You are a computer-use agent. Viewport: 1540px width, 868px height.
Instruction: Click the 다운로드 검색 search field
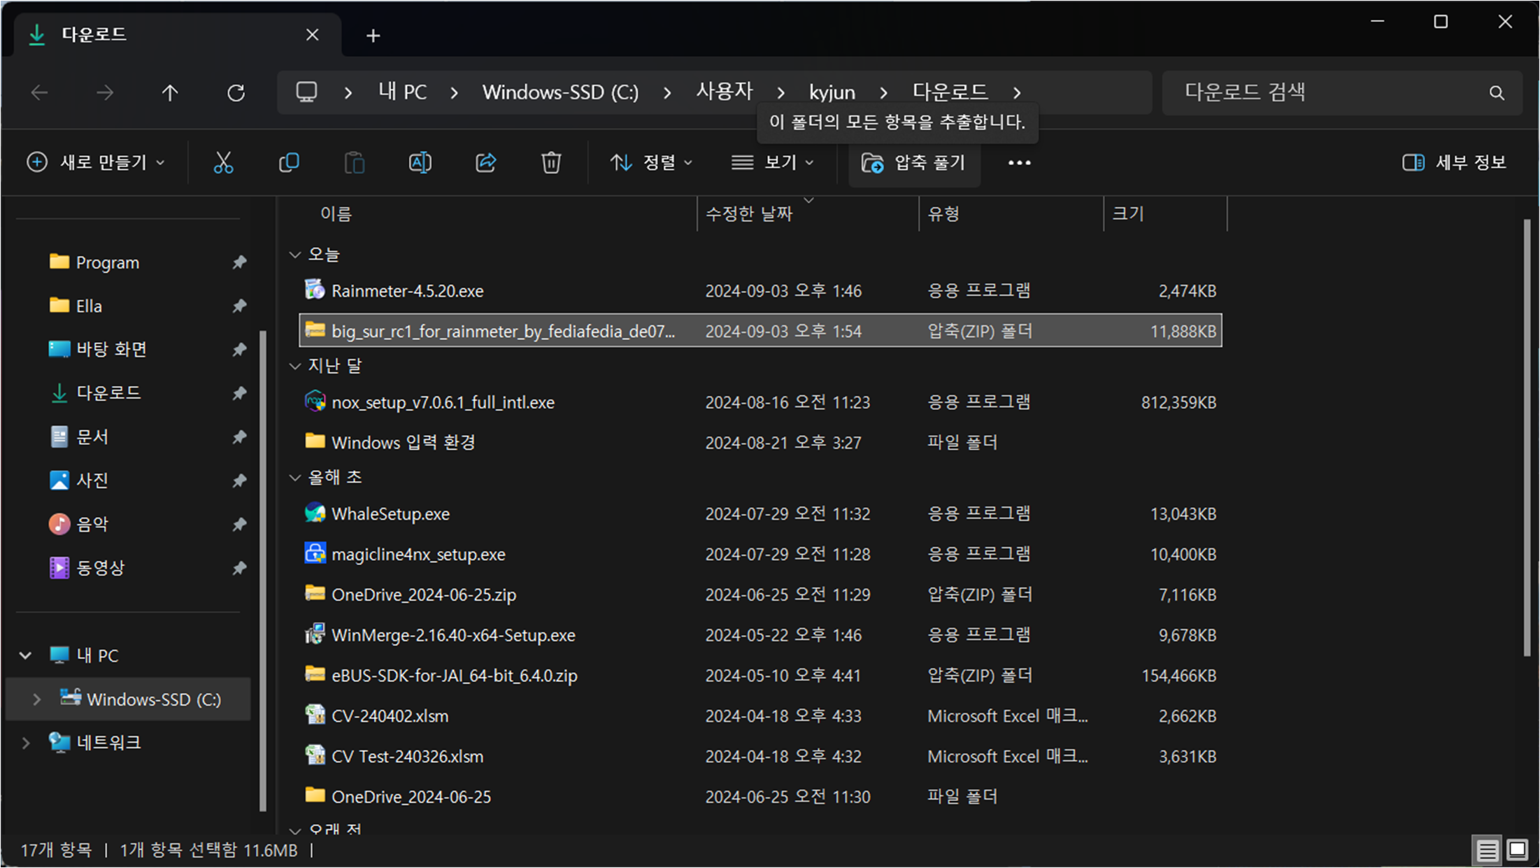pyautogui.click(x=1329, y=92)
